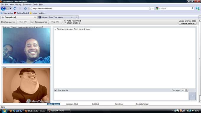Go to the browser Home page
This screenshot has height=113, width=201.
(25, 9)
